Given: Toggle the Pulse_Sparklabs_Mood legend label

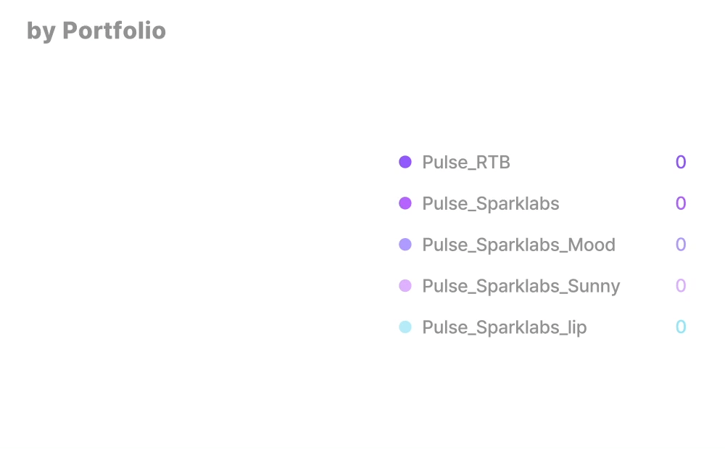Looking at the screenshot, I should 519,245.
